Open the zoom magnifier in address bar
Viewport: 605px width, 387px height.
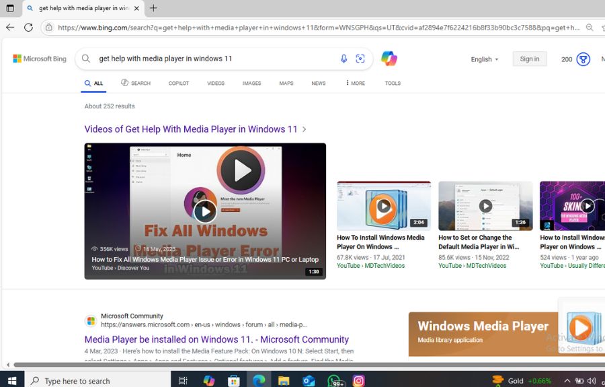point(589,28)
